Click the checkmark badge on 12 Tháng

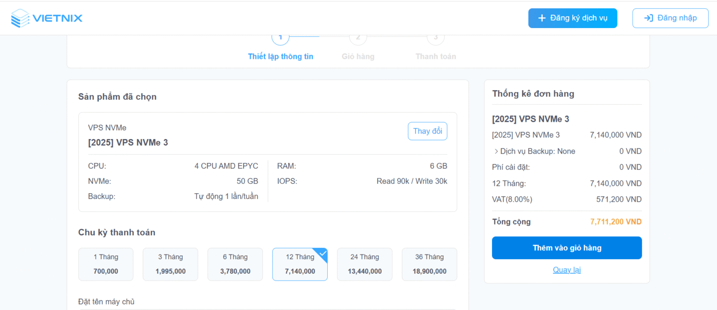(322, 254)
